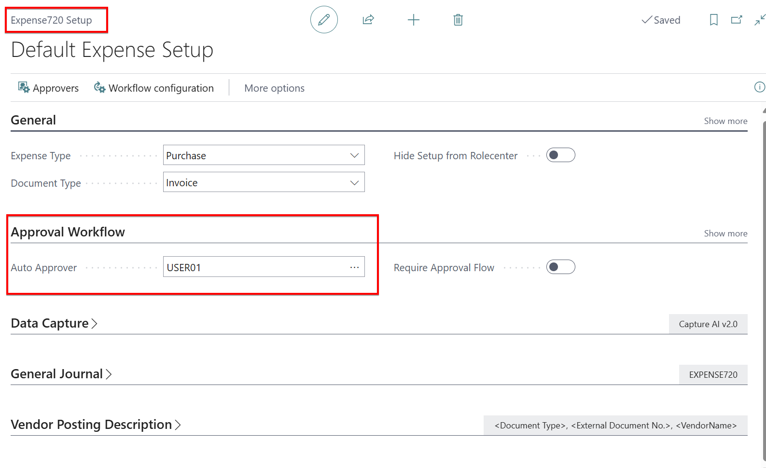766x468 pixels.
Task: Click the Approval Workflow heading
Action: (x=68, y=232)
